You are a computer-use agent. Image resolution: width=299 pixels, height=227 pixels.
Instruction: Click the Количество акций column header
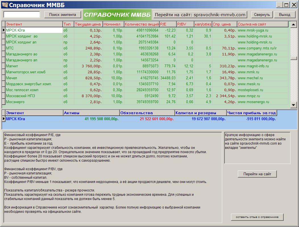[142, 24]
